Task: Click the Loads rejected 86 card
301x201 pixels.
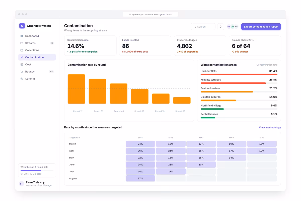Action: [145, 46]
